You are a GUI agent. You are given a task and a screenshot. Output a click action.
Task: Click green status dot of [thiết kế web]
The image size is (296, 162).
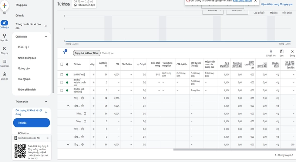[x=67, y=75]
